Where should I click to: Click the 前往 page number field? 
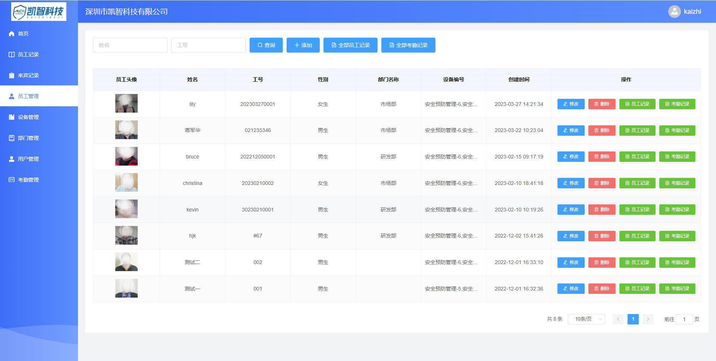point(684,319)
